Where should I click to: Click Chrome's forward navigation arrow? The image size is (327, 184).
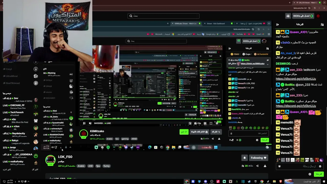pyautogui.click(x=320, y=8)
